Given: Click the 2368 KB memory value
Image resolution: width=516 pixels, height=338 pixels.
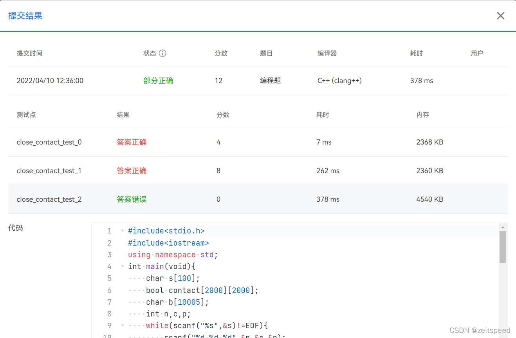Looking at the screenshot, I should (430, 142).
